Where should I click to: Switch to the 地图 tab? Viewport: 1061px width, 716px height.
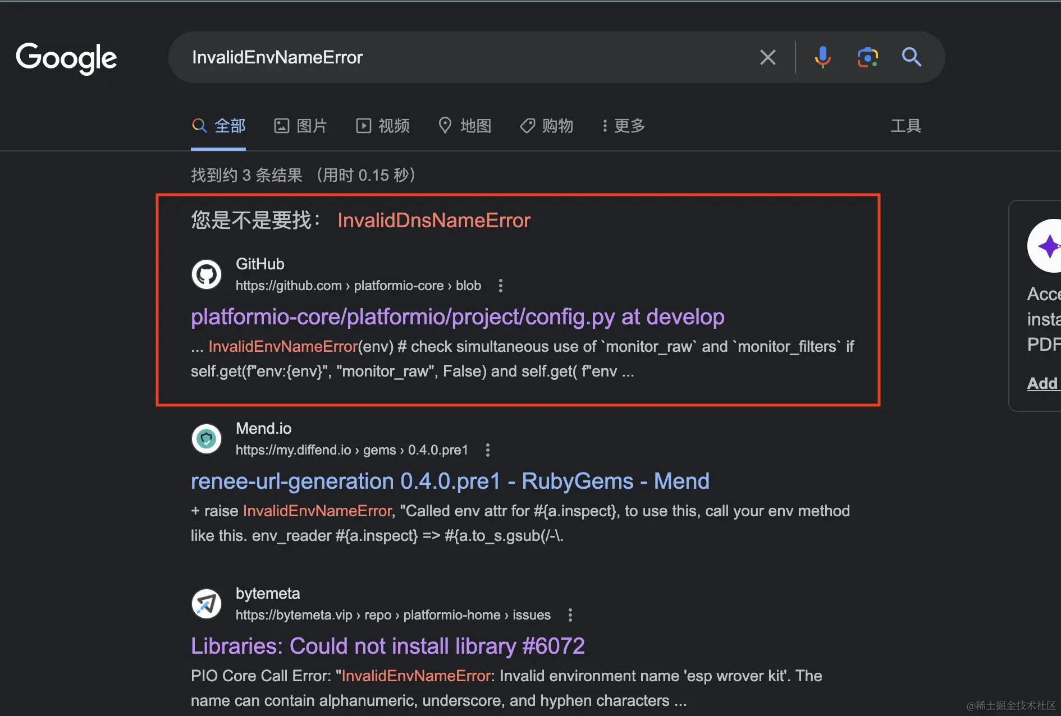click(465, 126)
